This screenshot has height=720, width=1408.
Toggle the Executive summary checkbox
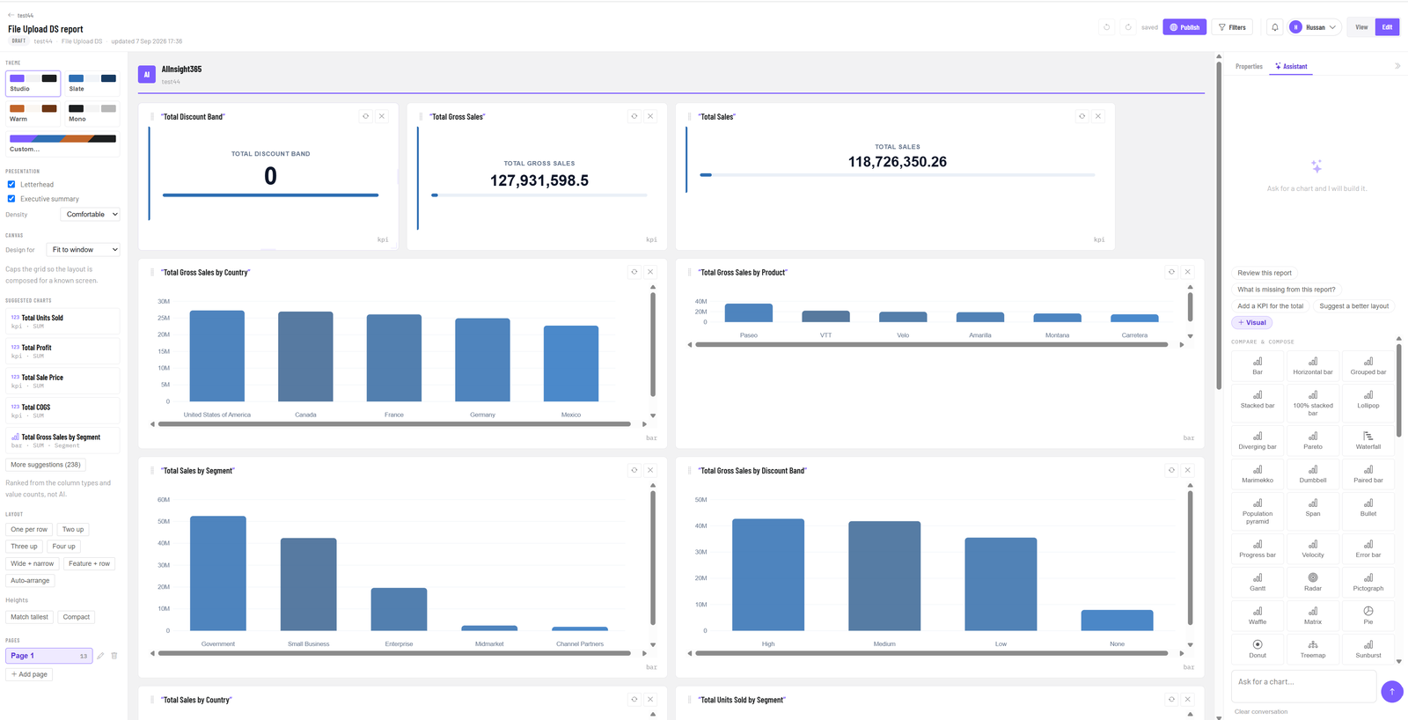11,199
